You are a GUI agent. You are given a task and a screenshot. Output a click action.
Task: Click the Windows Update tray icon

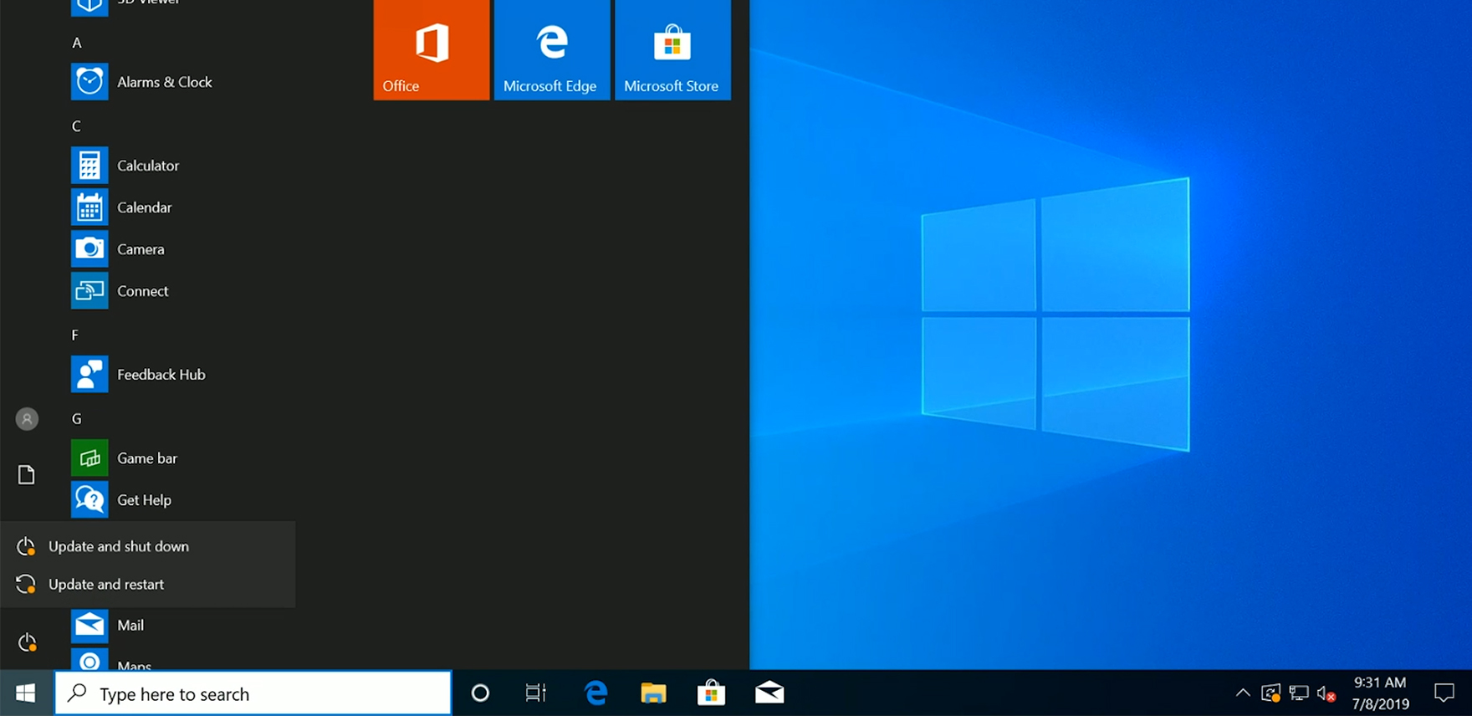[1271, 693]
